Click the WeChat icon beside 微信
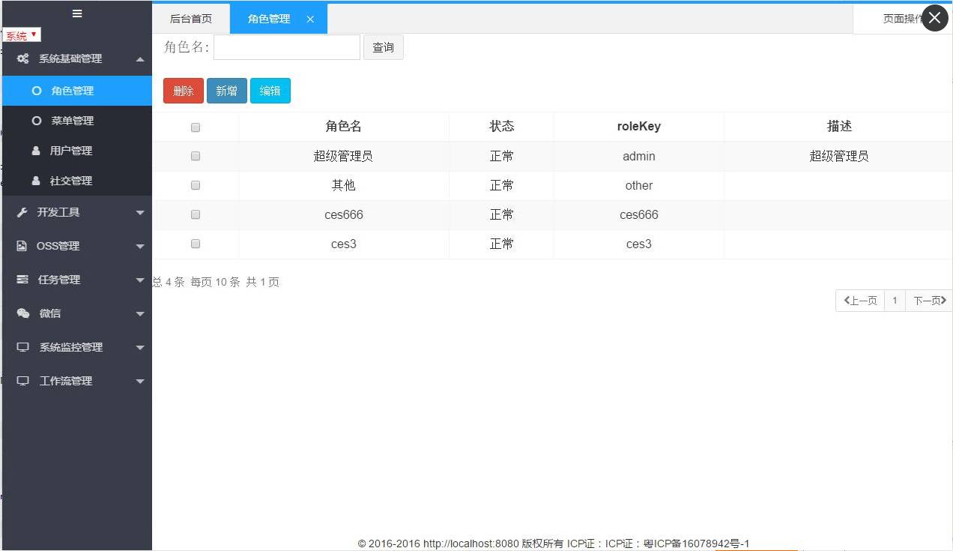 coord(23,313)
